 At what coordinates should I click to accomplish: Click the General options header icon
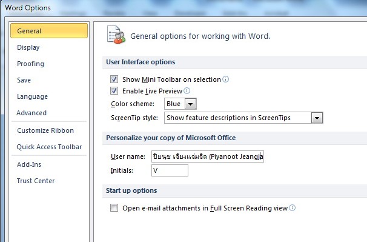116,35
